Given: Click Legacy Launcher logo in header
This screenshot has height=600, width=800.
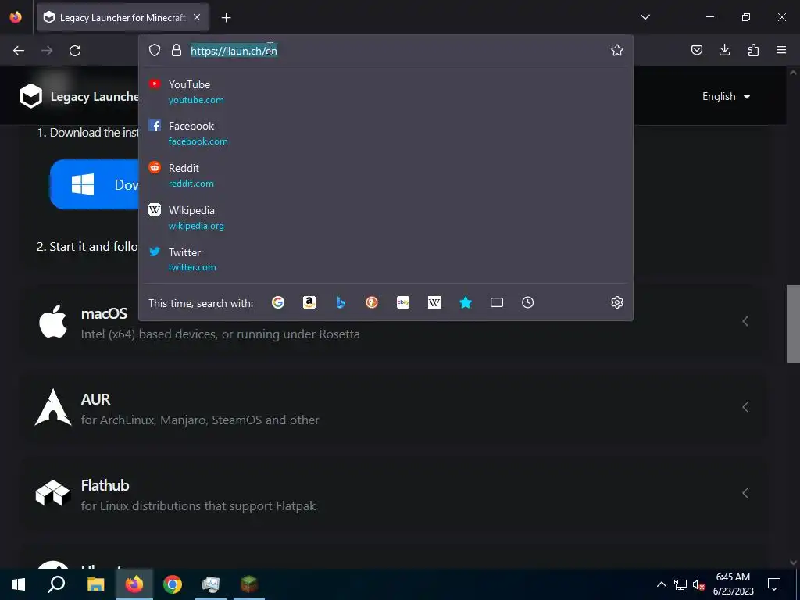Looking at the screenshot, I should (x=30, y=96).
